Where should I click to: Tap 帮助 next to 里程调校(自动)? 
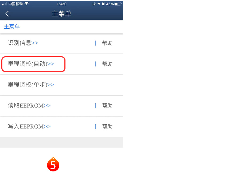point(107,64)
